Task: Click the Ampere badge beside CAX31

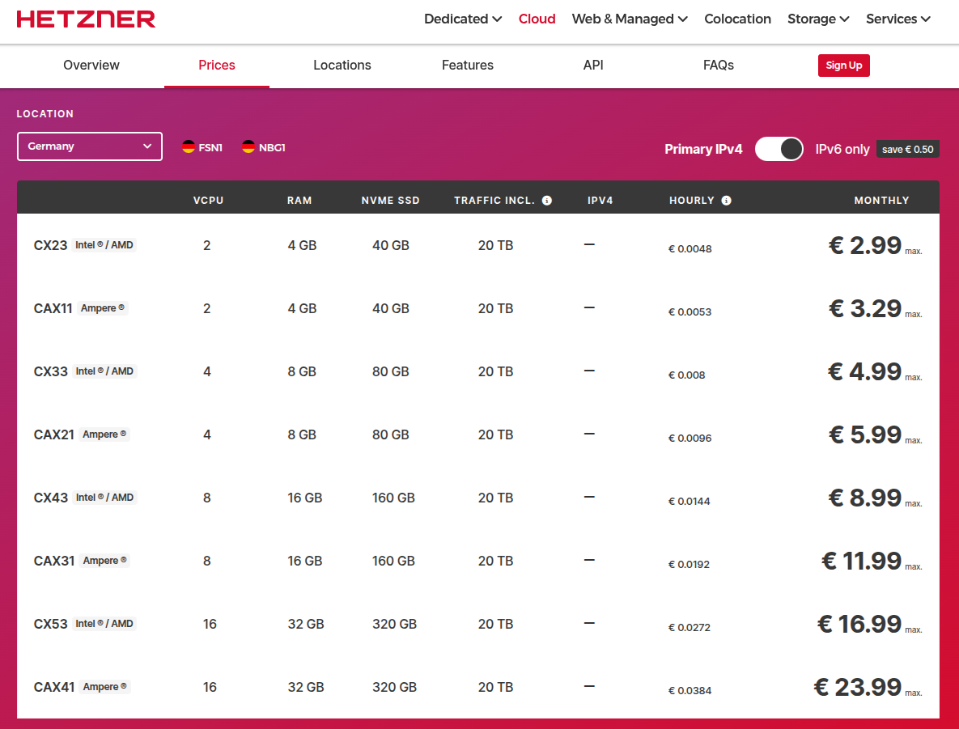Action: [x=104, y=560]
